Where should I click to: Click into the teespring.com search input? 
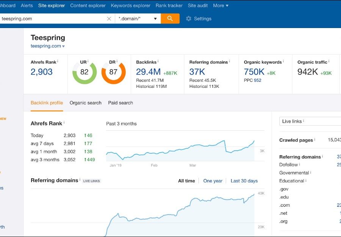point(53,19)
